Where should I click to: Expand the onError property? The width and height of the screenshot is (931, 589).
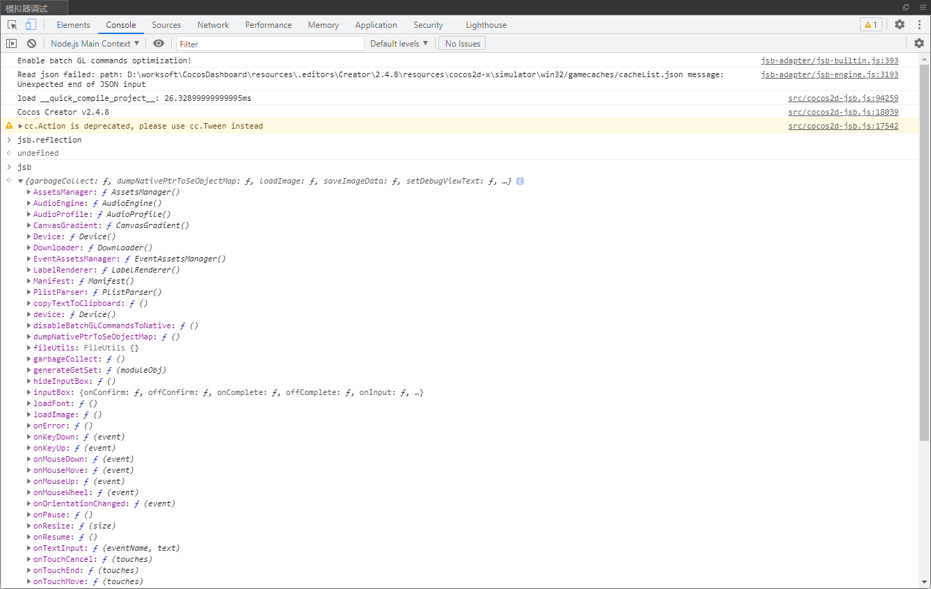point(29,426)
